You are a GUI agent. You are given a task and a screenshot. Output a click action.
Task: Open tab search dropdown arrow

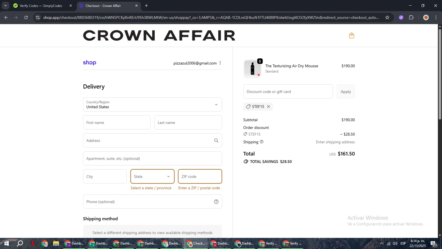(x=5, y=6)
